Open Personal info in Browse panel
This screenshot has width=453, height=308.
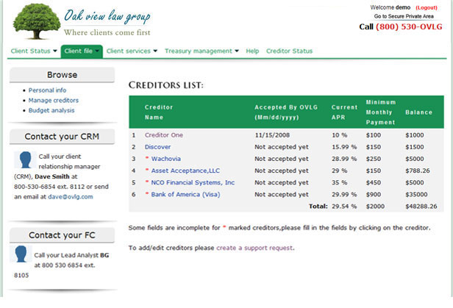click(47, 90)
